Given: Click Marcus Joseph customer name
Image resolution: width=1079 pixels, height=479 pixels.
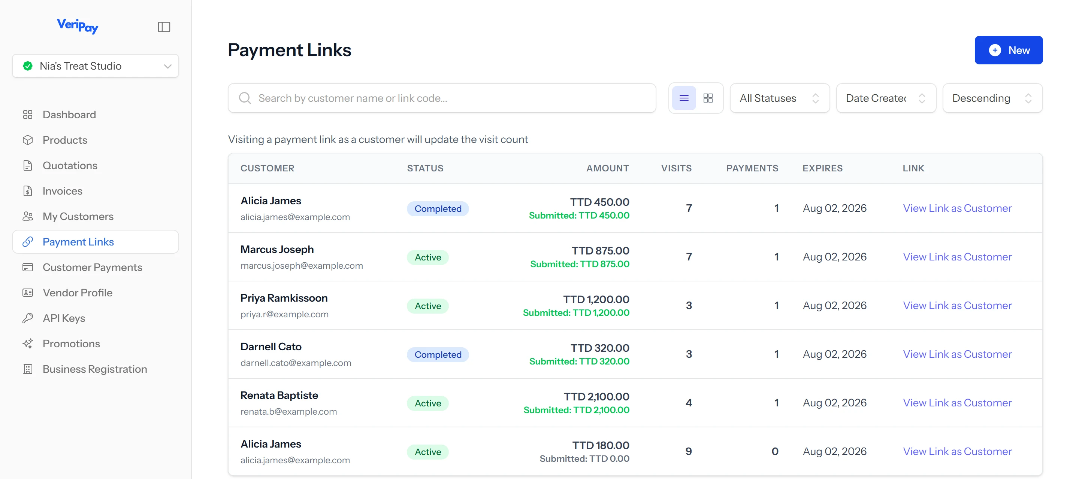Looking at the screenshot, I should [277, 249].
